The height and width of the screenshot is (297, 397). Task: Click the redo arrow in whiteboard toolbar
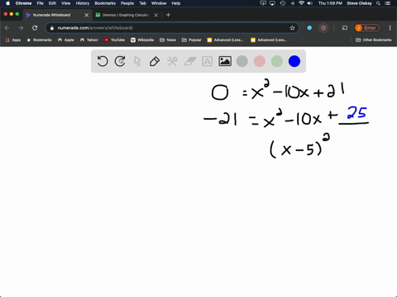(x=120, y=61)
